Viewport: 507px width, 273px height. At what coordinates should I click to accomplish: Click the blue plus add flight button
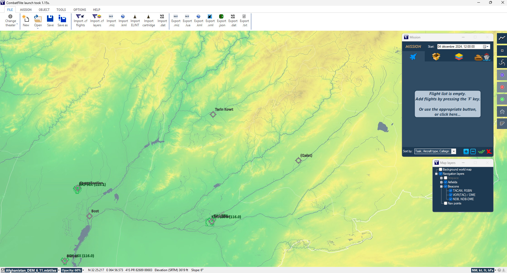click(466, 151)
